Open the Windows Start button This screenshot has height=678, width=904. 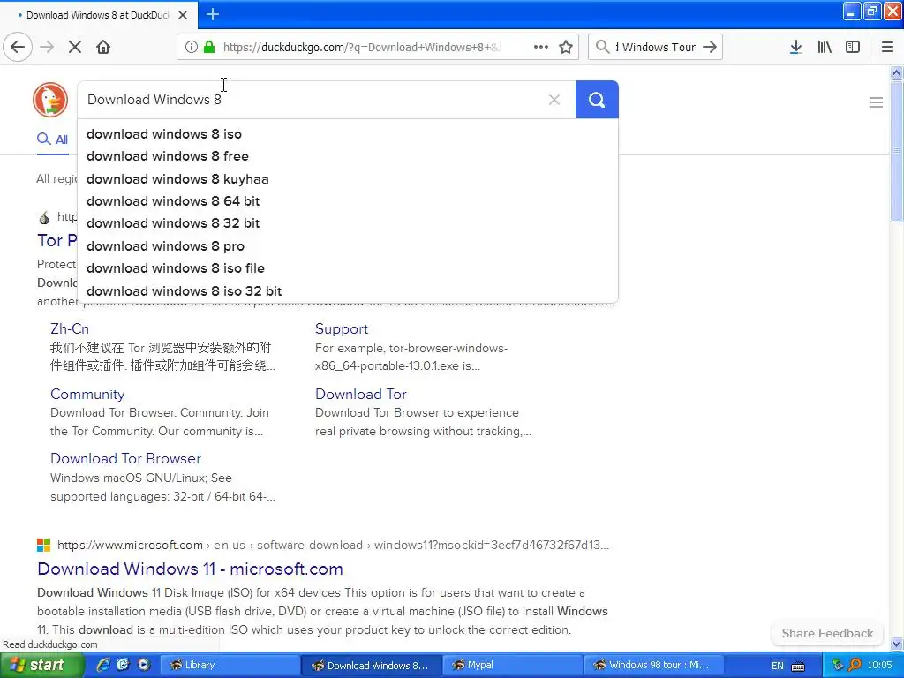(x=41, y=665)
